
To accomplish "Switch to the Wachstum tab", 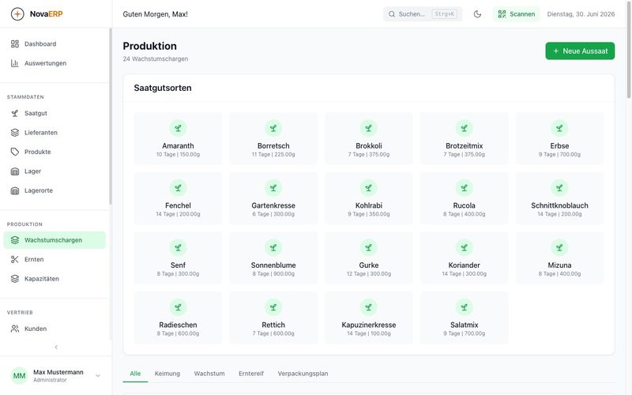I will (x=209, y=374).
